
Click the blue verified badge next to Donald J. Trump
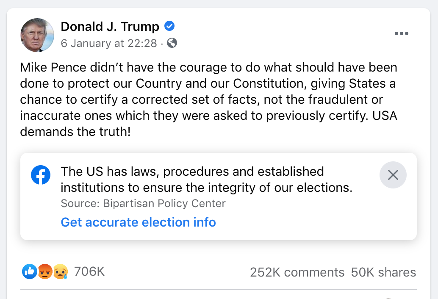click(169, 26)
